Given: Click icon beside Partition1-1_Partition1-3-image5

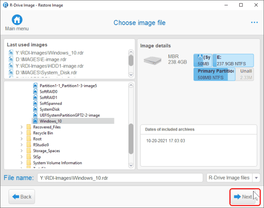Looking at the screenshot, I should point(35,86).
